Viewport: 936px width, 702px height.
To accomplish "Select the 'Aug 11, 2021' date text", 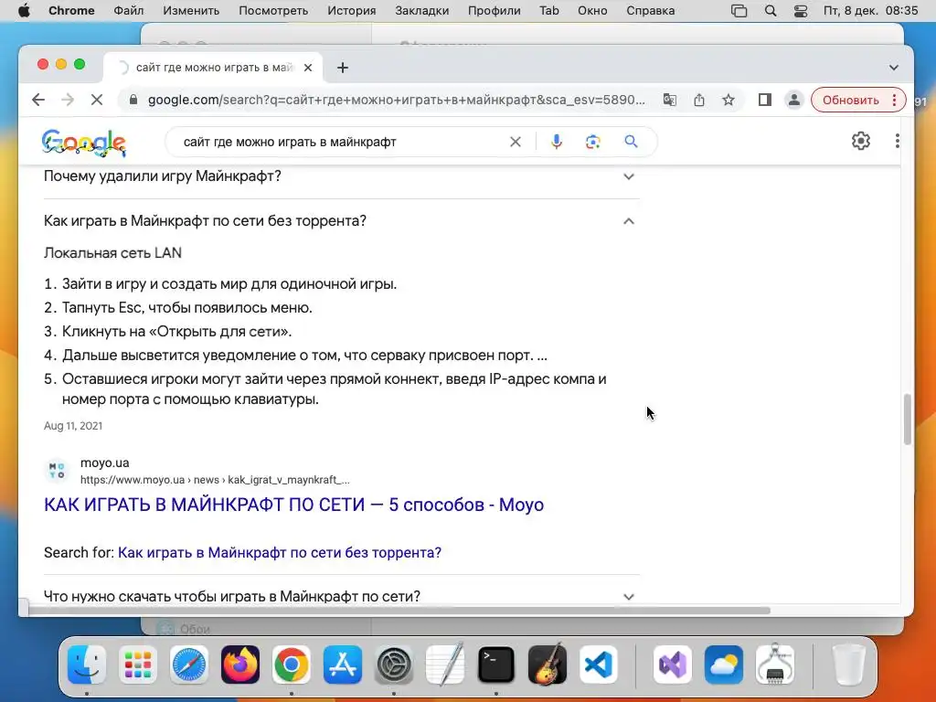I will (73, 426).
